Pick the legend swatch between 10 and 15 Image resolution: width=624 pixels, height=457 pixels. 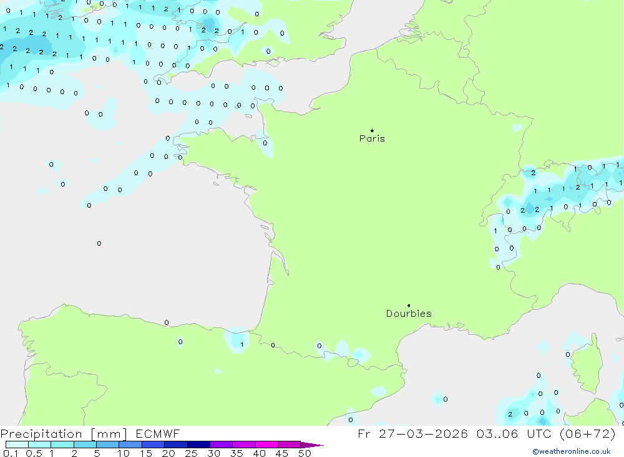(x=130, y=445)
